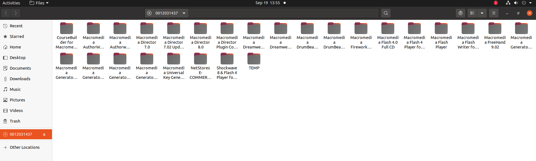Select the Macromedia Flash 4 Player folder
This screenshot has width=536, height=161.
click(414, 36)
